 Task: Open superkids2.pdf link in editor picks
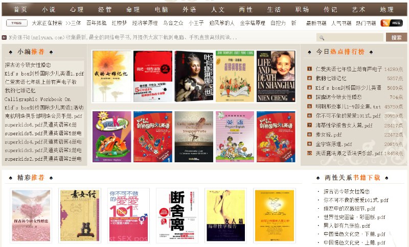[x=43, y=159]
